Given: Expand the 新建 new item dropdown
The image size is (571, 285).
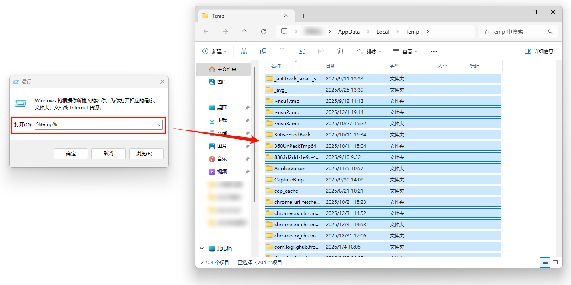Looking at the screenshot, I should pyautogui.click(x=215, y=51).
